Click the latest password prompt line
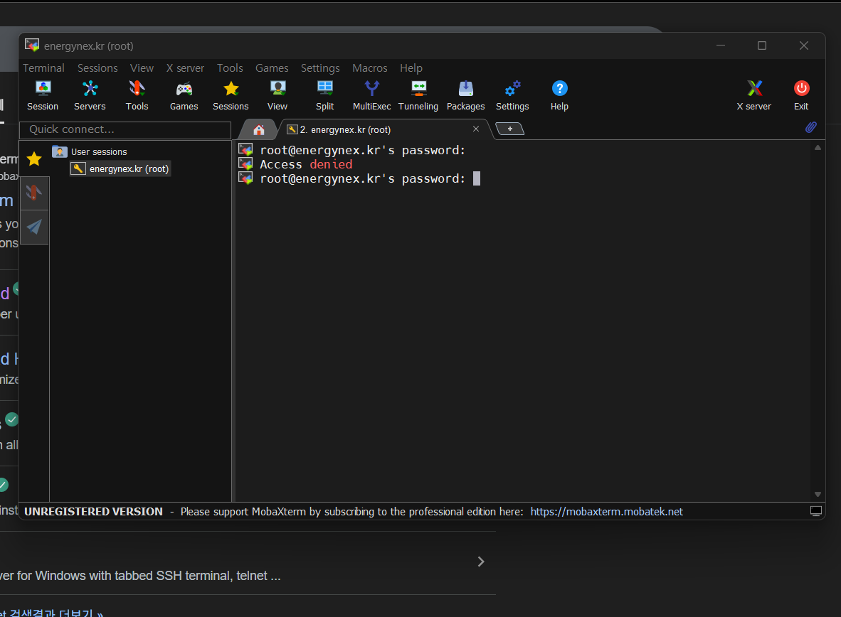This screenshot has height=617, width=841. click(363, 178)
